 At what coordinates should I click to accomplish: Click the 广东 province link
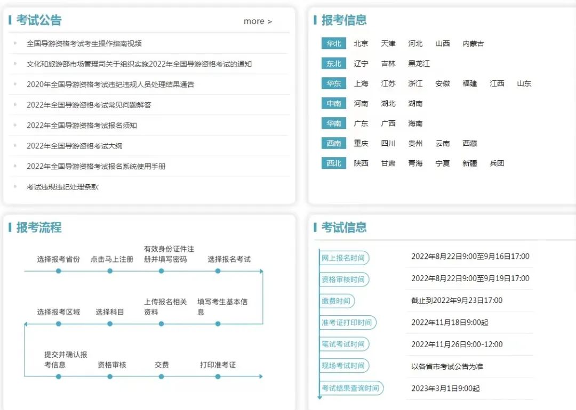point(361,124)
